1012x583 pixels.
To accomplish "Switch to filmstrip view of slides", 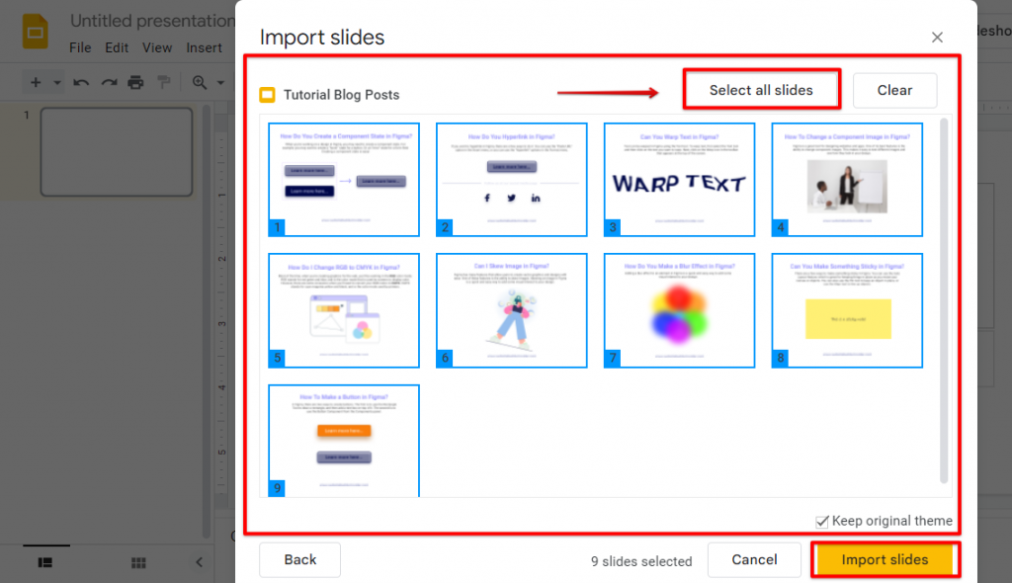I will [44, 562].
